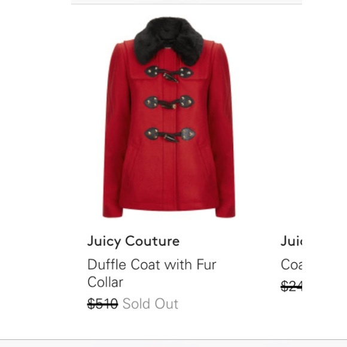The height and width of the screenshot is (347, 347).
Task: Click the top toggle fastener on the coat
Action: 169,74
